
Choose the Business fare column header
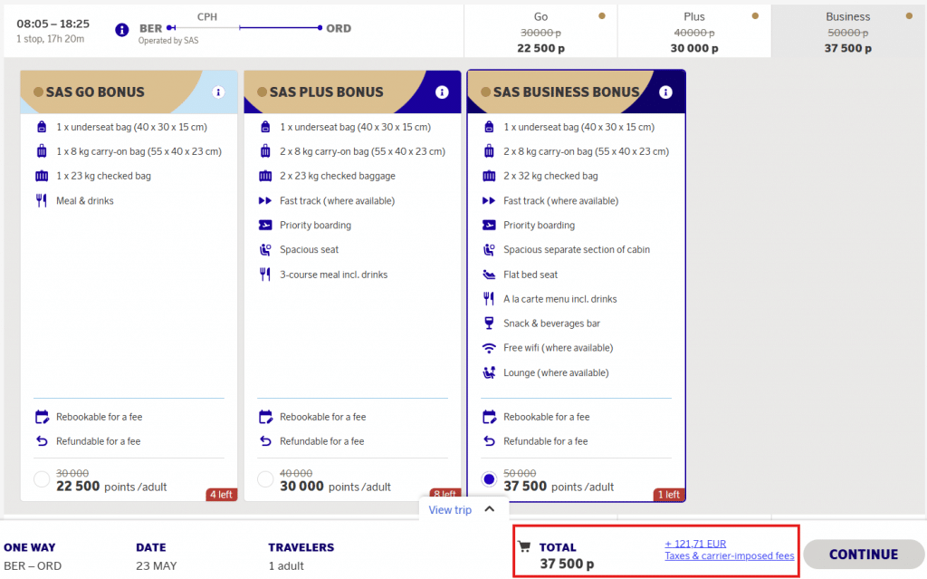[x=847, y=32]
